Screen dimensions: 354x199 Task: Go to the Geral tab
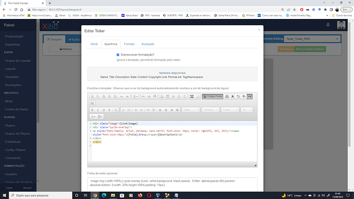pos(94,44)
